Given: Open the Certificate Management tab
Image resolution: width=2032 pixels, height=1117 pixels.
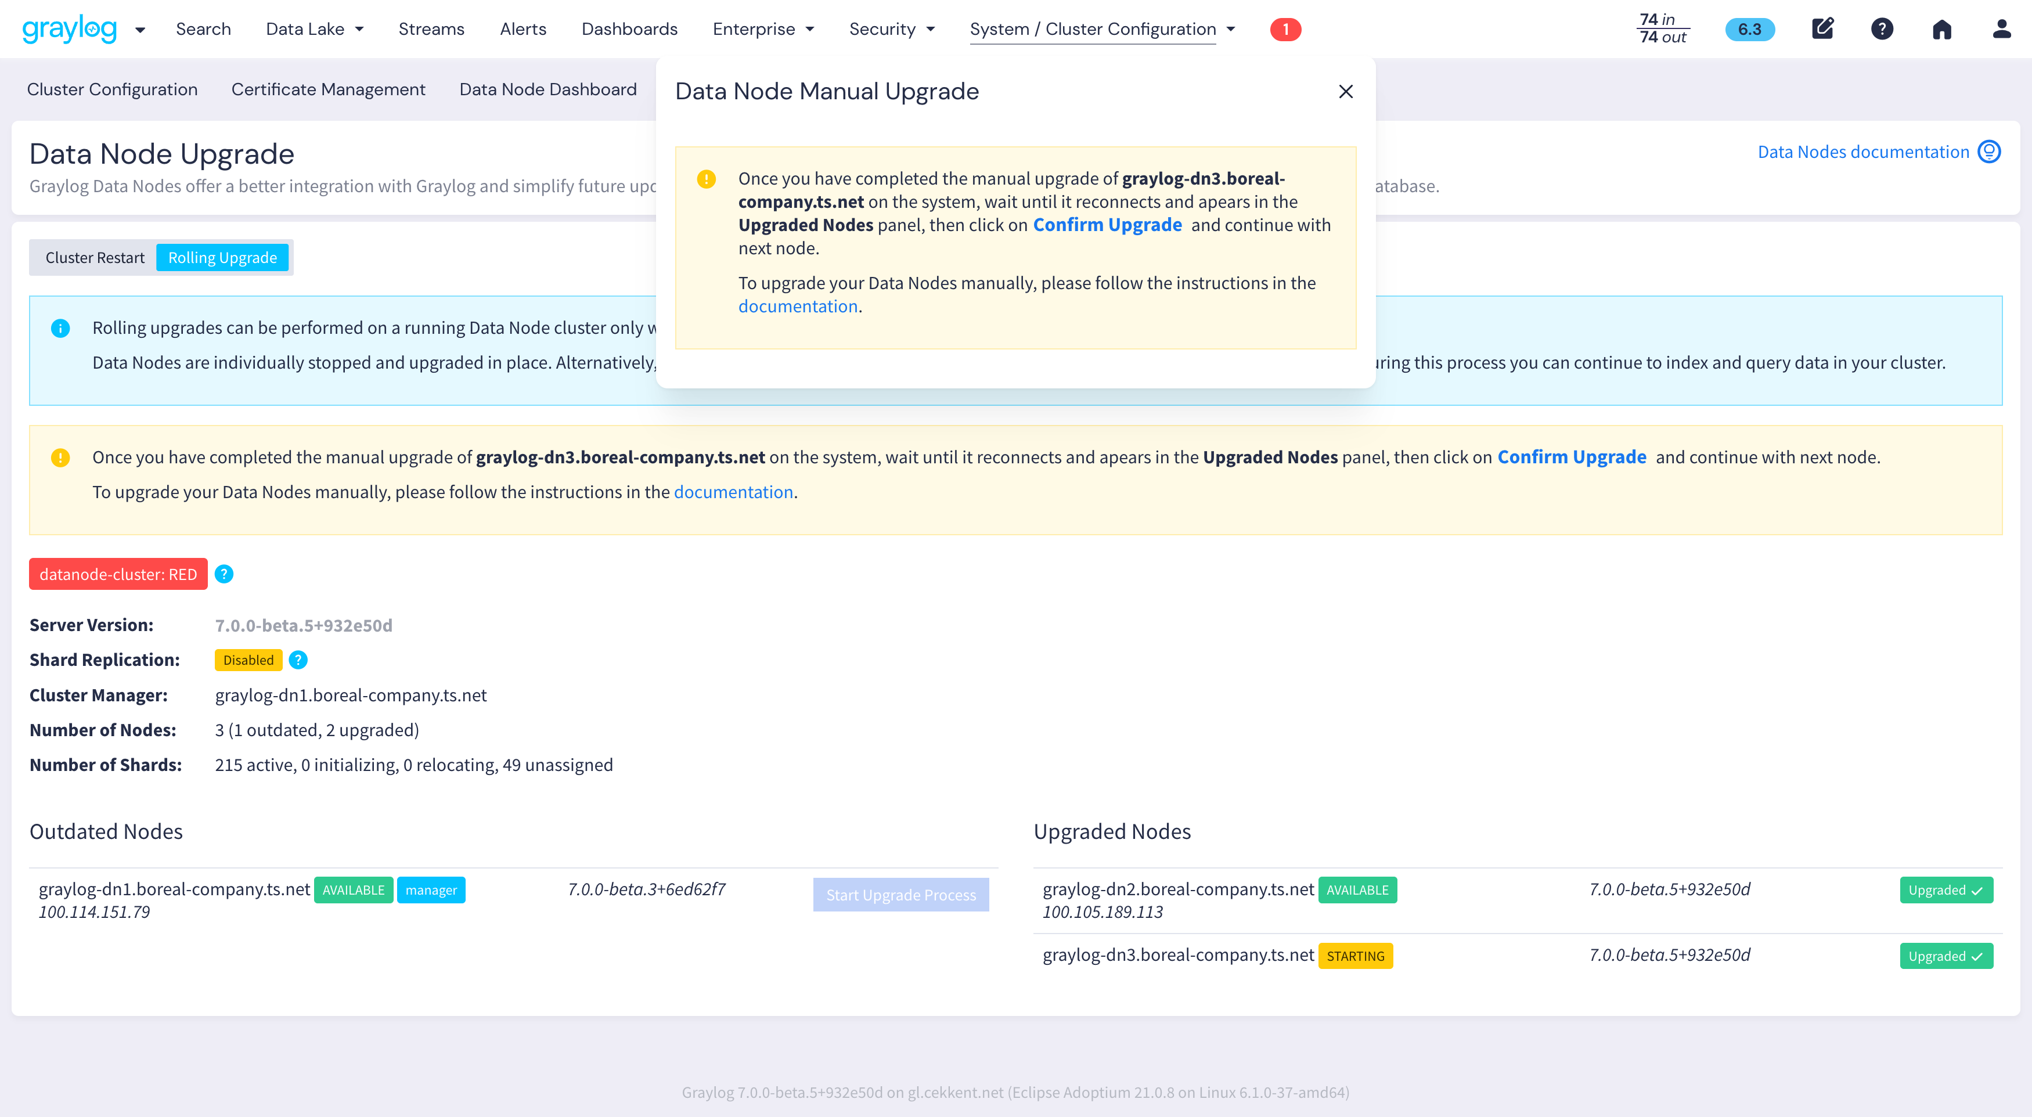Looking at the screenshot, I should [x=328, y=89].
